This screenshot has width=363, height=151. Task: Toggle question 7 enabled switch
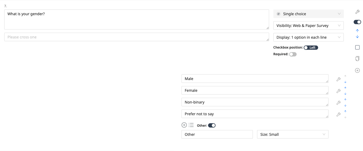click(357, 22)
